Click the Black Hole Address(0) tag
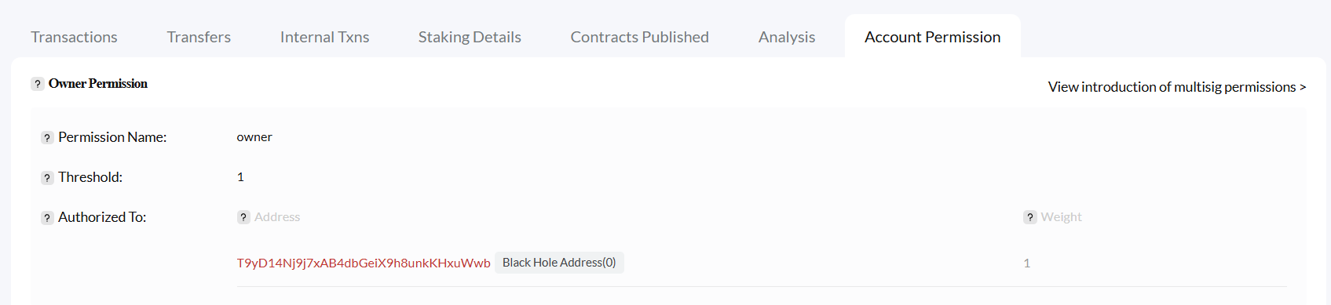Viewport: 1331px width, 305px height. pos(559,263)
